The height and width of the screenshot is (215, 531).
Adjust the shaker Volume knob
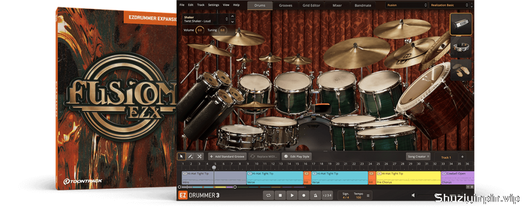(x=200, y=30)
